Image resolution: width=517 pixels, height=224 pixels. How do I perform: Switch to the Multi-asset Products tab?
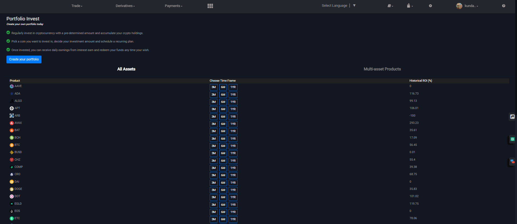coord(382,69)
